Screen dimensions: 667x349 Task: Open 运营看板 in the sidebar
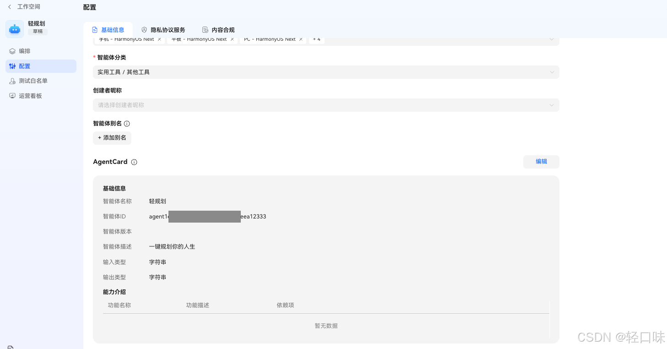pyautogui.click(x=41, y=96)
